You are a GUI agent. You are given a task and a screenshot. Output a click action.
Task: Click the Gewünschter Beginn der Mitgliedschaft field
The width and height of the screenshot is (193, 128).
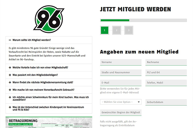tap(121, 113)
